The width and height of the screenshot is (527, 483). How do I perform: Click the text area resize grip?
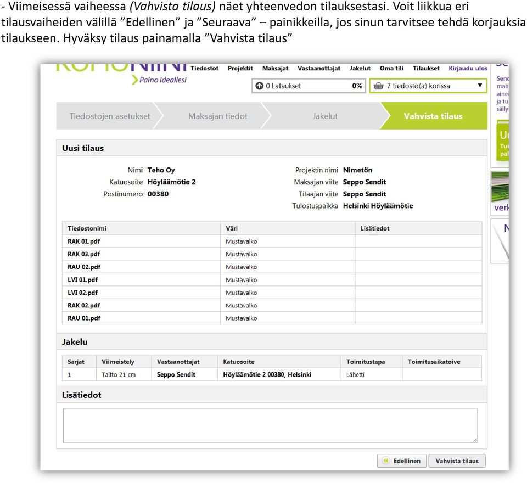(475, 440)
